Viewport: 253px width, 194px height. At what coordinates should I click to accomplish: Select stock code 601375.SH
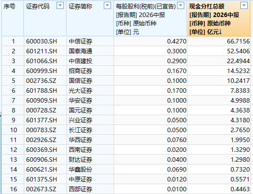[41, 179]
